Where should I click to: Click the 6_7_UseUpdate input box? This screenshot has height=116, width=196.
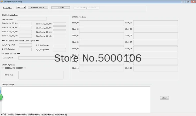click(59, 50)
